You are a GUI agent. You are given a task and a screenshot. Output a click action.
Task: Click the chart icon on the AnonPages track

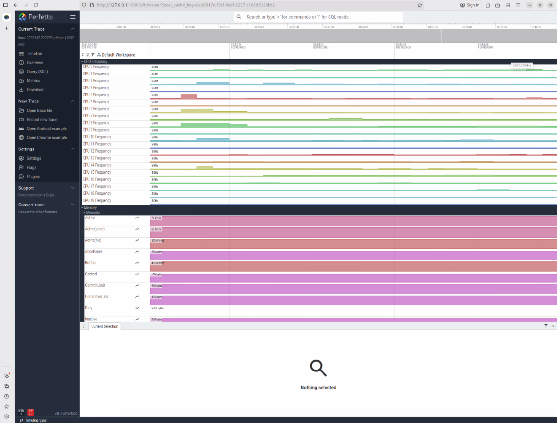tap(137, 252)
